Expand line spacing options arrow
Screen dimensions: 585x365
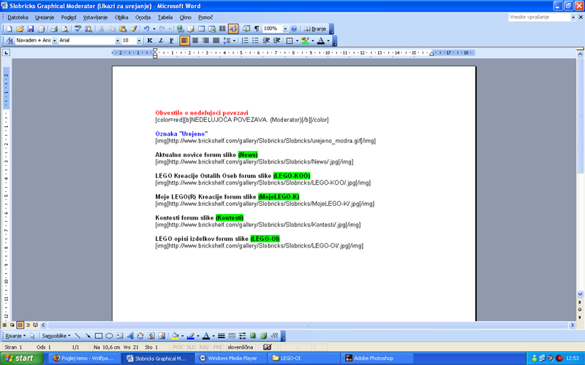(x=234, y=40)
